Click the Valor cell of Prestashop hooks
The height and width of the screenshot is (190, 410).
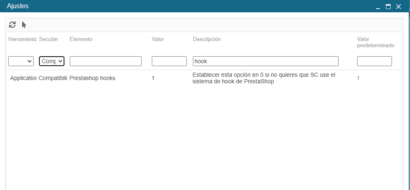click(153, 78)
